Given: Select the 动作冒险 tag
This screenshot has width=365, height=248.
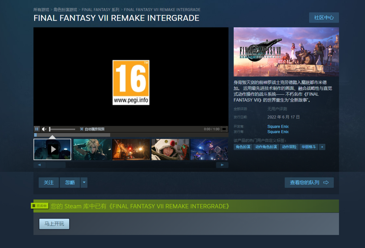Looking at the screenshot, I should point(289,147).
